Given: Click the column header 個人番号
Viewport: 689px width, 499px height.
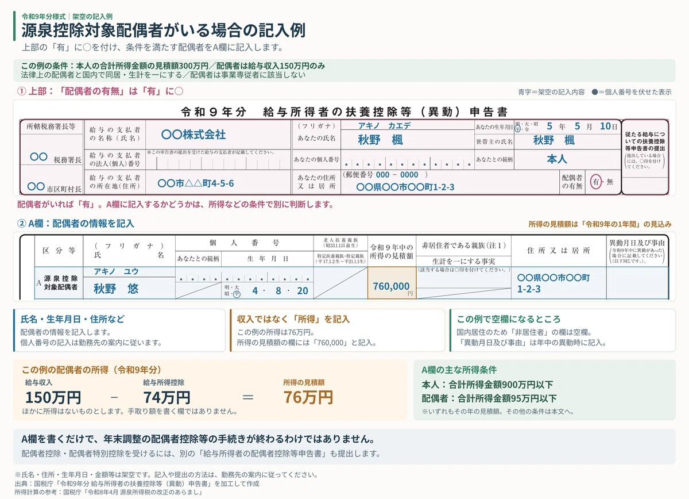Looking at the screenshot, I should tap(244, 243).
